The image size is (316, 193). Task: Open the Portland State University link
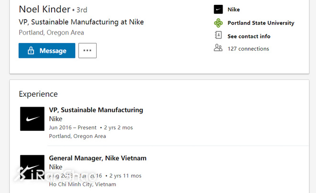coord(260,23)
